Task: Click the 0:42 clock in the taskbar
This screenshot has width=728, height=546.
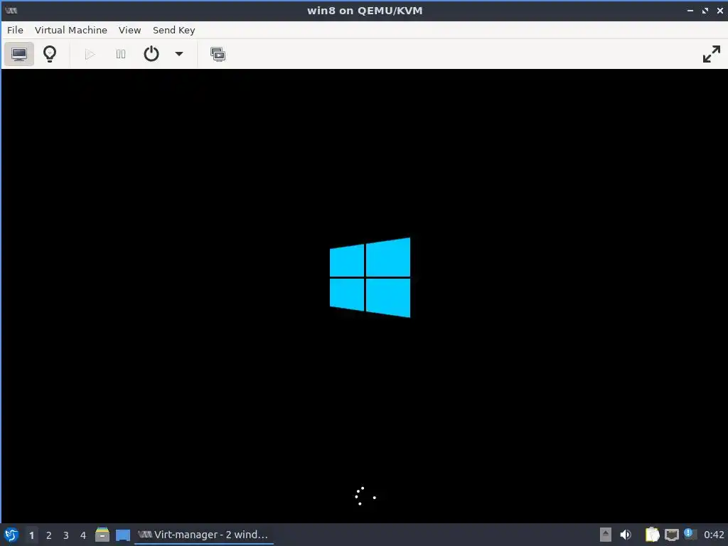Action: (x=714, y=535)
